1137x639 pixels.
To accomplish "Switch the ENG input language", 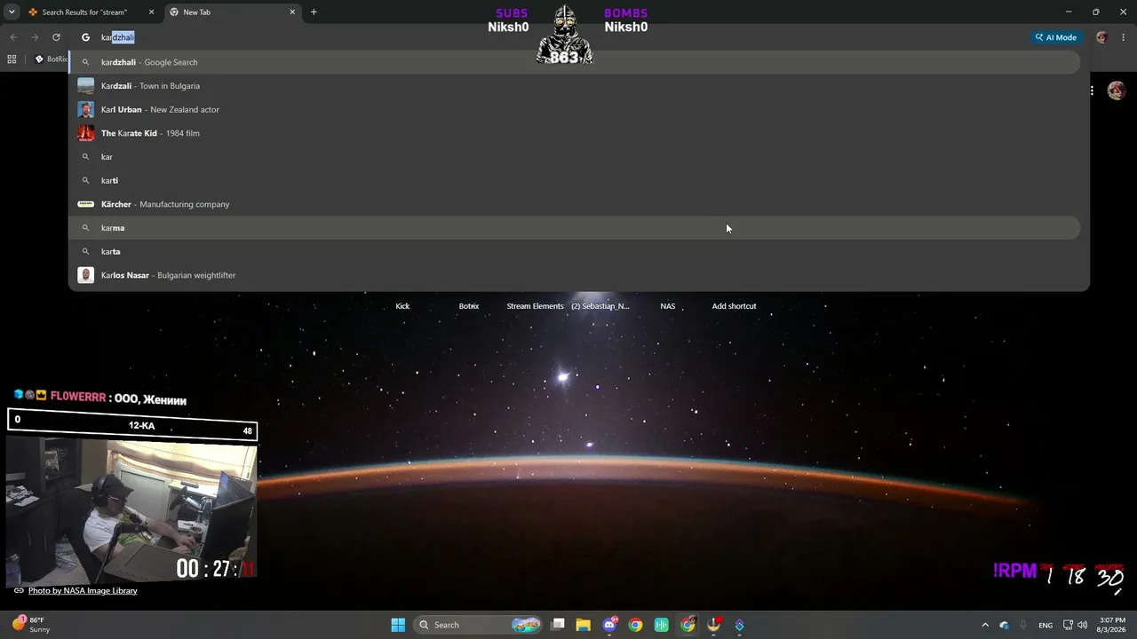I will point(1046,625).
